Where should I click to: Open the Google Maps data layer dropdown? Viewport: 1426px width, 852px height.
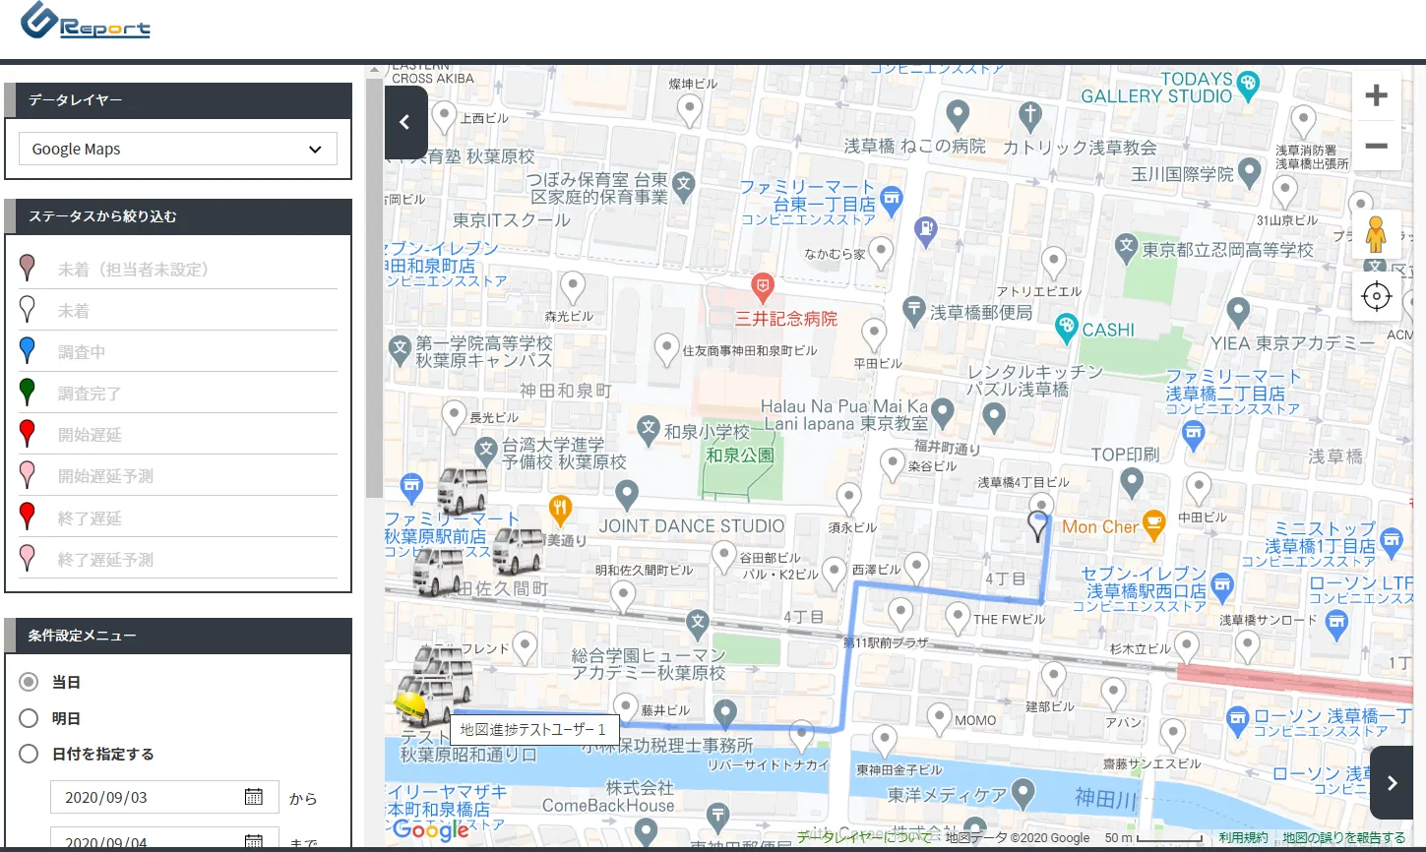(x=178, y=150)
